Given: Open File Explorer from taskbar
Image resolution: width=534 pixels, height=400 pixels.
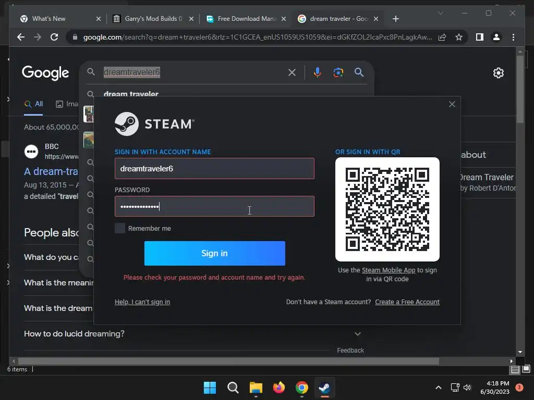Looking at the screenshot, I should [x=256, y=387].
